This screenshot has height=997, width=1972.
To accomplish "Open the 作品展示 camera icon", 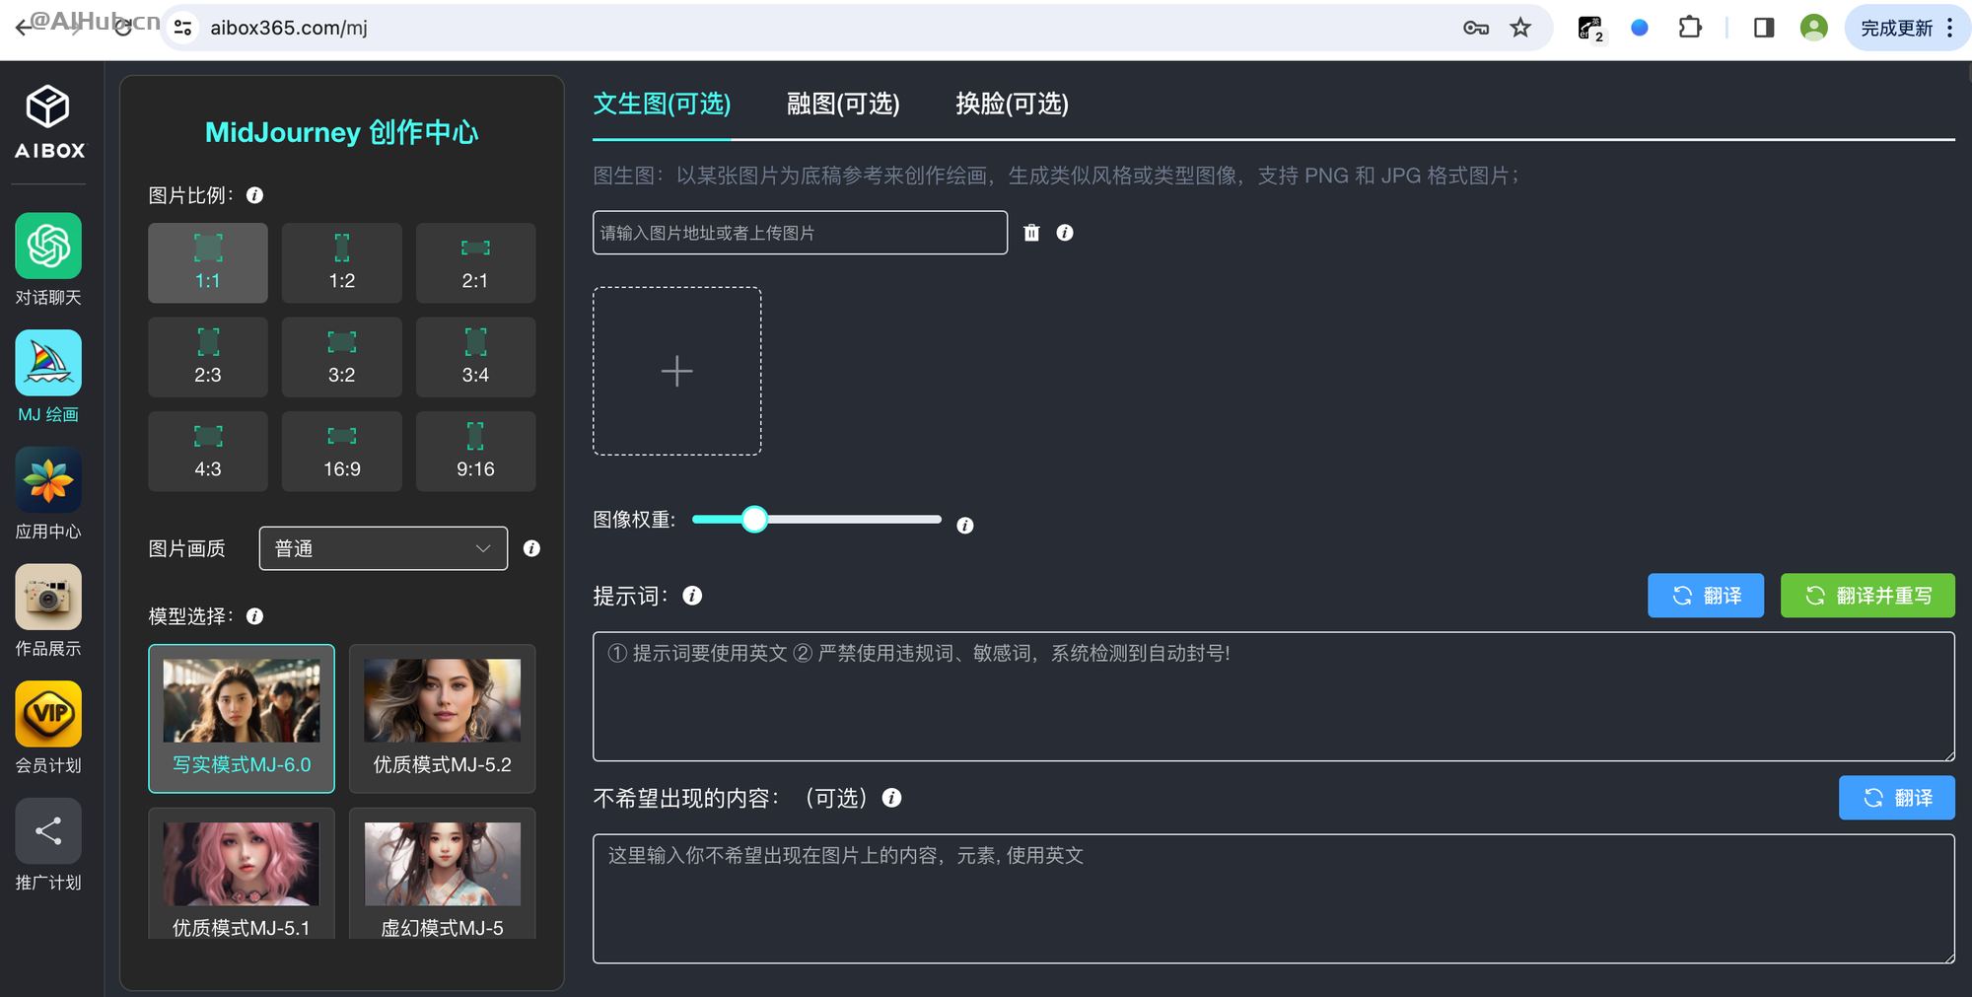I will (x=48, y=597).
